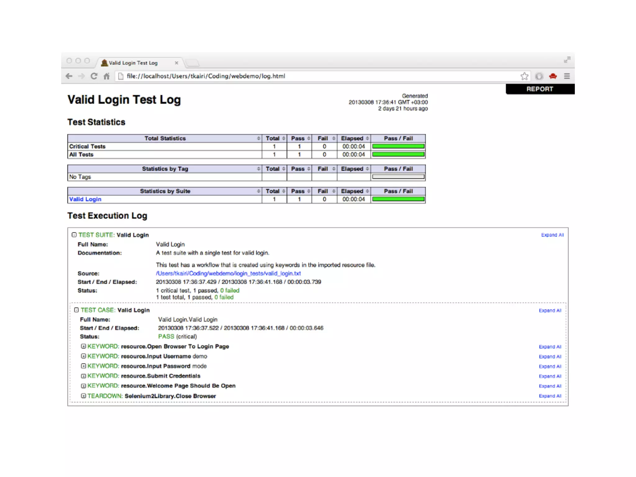This screenshot has height=477, width=636.
Task: Open the REPORT button at top right
Action: [x=540, y=89]
